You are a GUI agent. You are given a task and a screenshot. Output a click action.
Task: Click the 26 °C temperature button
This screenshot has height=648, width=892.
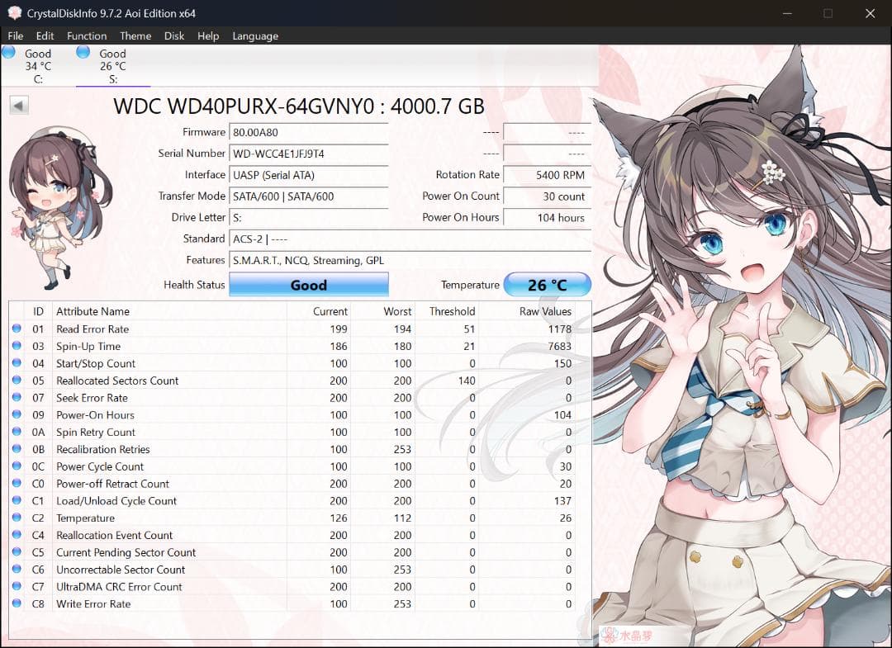(x=548, y=285)
